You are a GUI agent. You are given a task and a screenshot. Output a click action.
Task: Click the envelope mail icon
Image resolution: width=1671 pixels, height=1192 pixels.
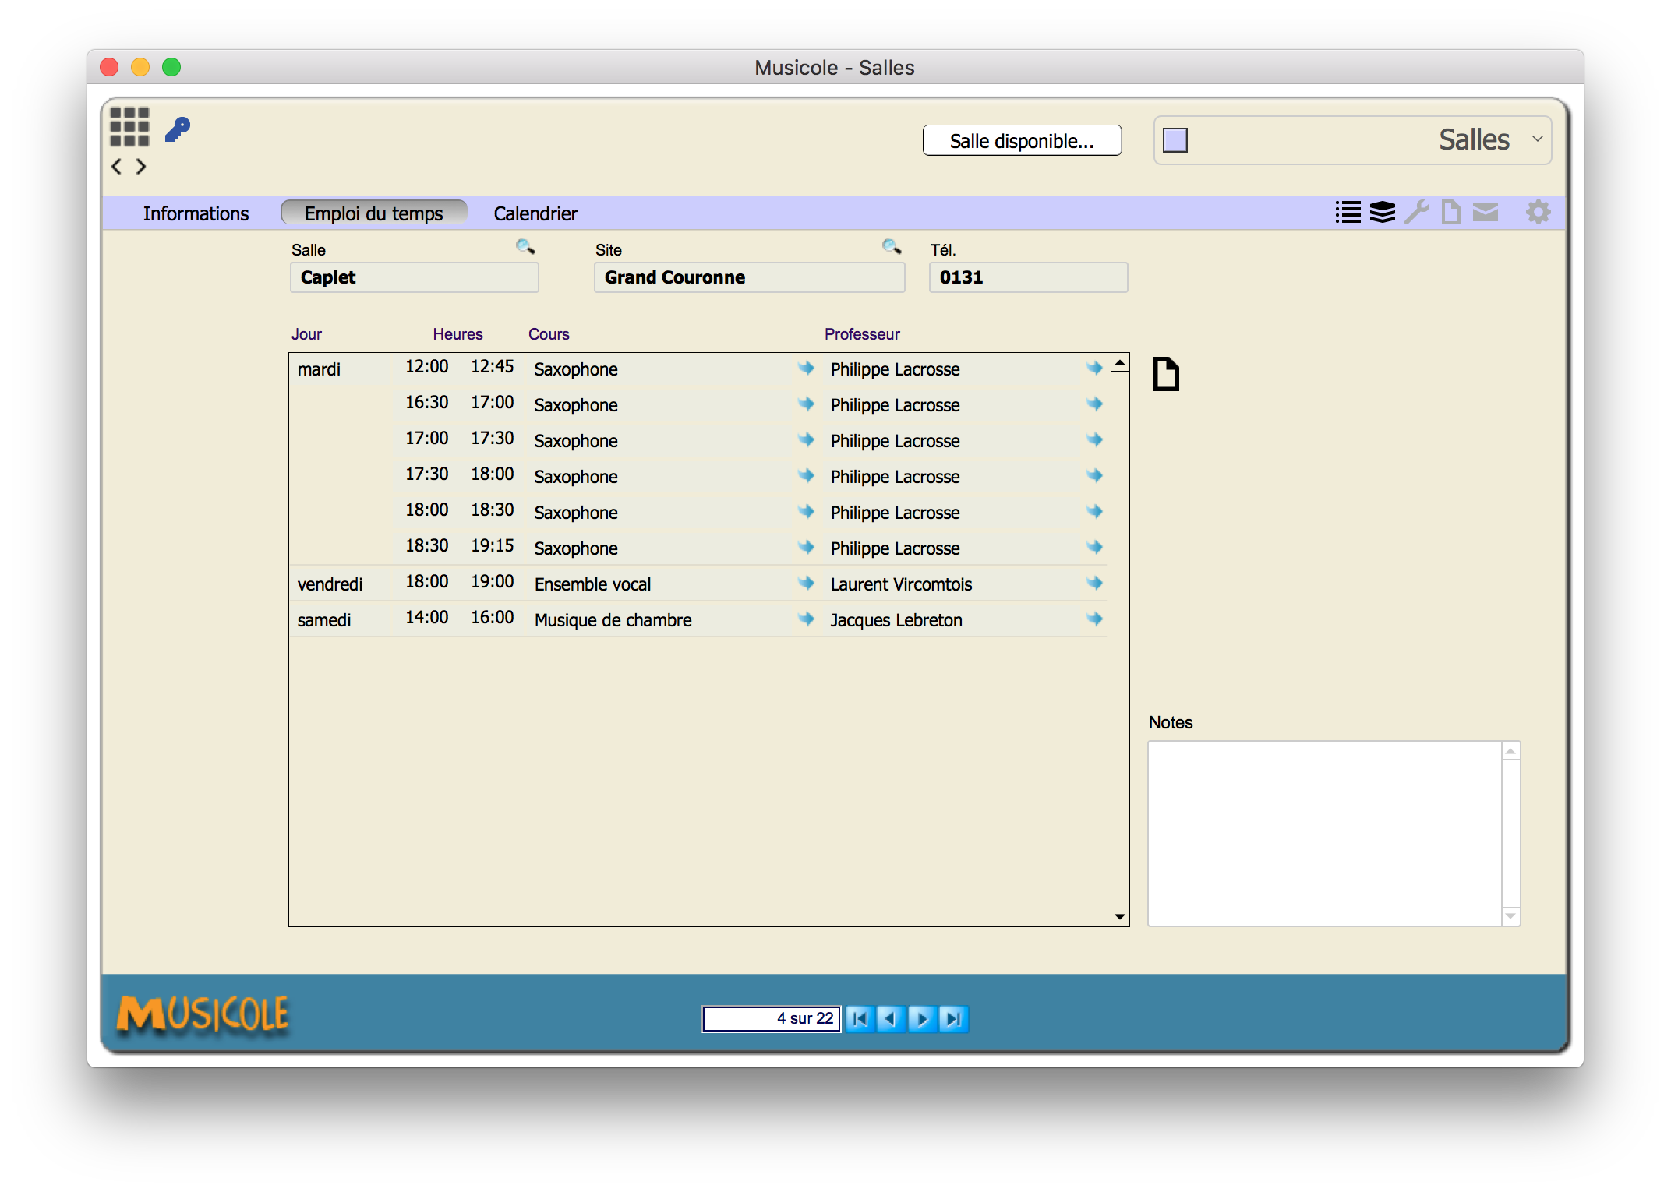1486,212
